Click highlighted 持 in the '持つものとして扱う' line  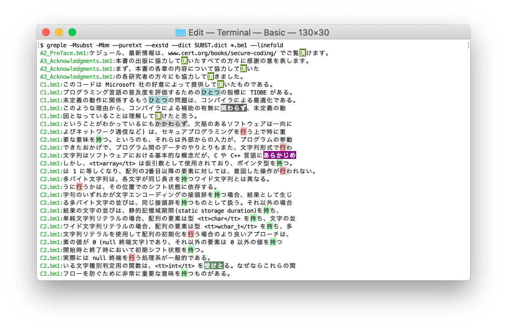point(185,203)
